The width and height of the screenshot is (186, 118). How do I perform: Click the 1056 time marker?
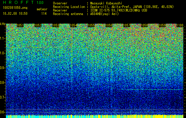(x=109, y=25)
